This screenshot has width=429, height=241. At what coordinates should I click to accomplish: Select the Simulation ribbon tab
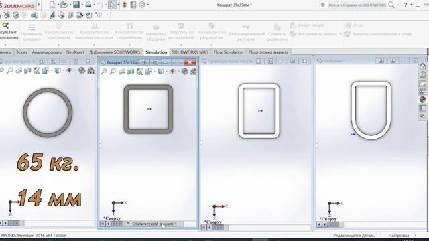pos(156,52)
